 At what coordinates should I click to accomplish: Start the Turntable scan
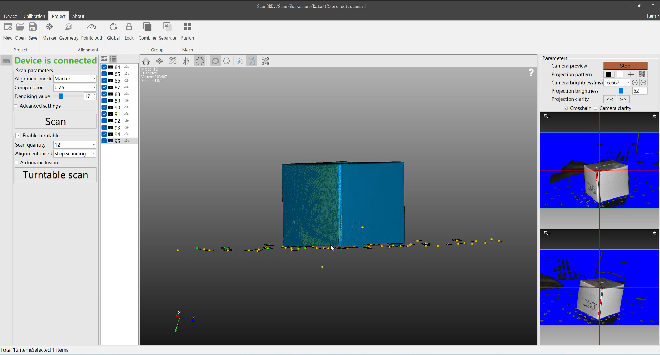[56, 175]
